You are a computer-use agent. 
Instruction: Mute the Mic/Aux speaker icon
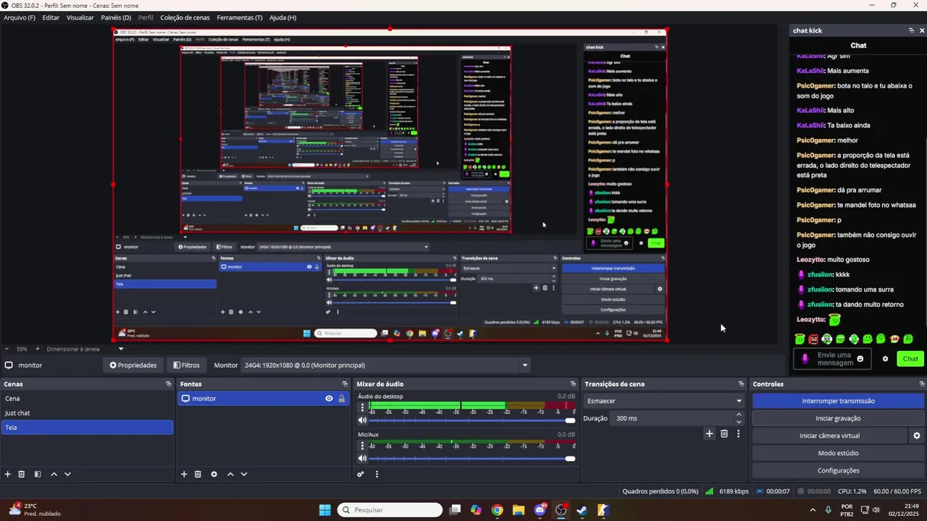[x=363, y=458]
